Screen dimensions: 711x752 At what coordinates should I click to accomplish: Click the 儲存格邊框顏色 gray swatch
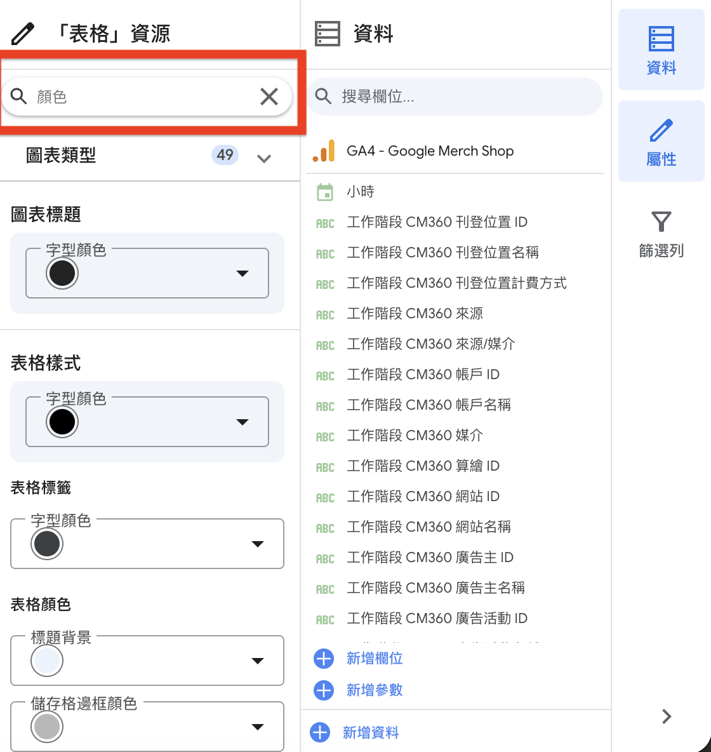pyautogui.click(x=47, y=727)
